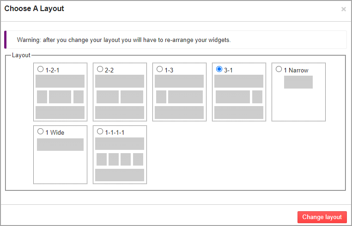Click the 1-1-1-1 layout preview diagram

pos(120,159)
